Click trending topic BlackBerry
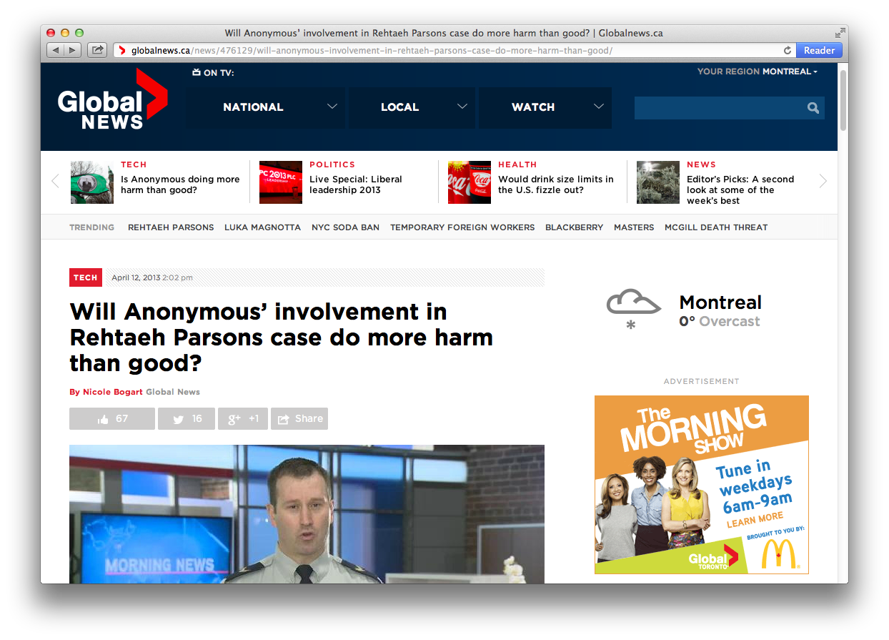Image resolution: width=889 pixels, height=640 pixels. (x=574, y=227)
